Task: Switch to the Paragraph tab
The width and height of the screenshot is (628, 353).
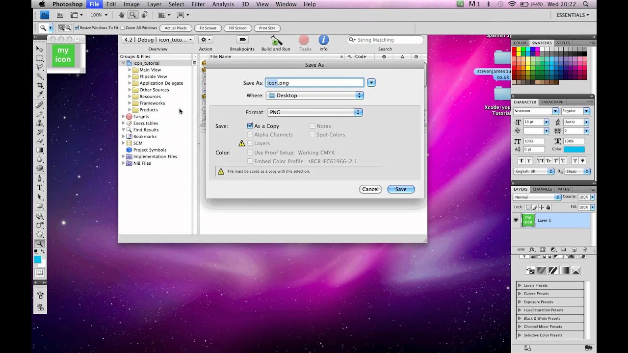Action: (552, 102)
